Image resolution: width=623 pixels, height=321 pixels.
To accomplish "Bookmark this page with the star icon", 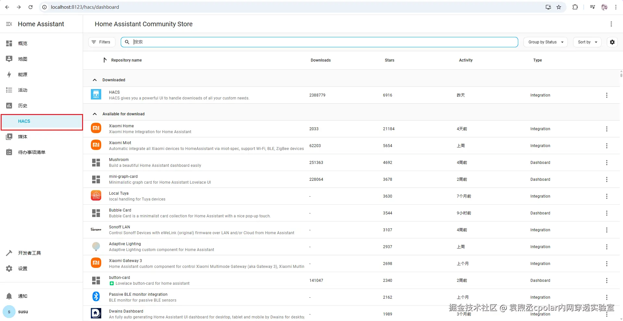I will (x=559, y=7).
